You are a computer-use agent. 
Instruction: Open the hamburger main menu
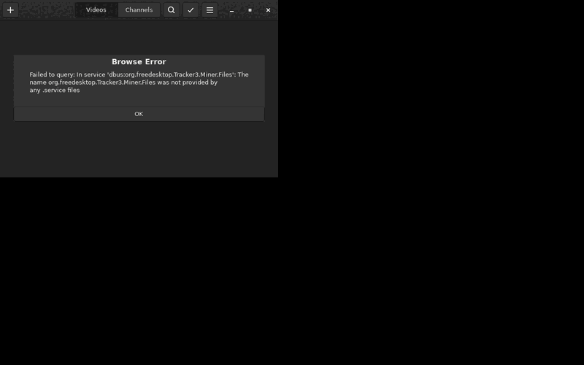click(210, 10)
